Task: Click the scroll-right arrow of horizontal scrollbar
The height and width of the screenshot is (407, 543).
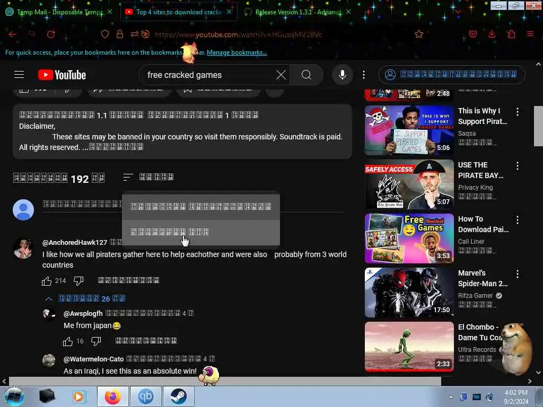Action: point(530,381)
